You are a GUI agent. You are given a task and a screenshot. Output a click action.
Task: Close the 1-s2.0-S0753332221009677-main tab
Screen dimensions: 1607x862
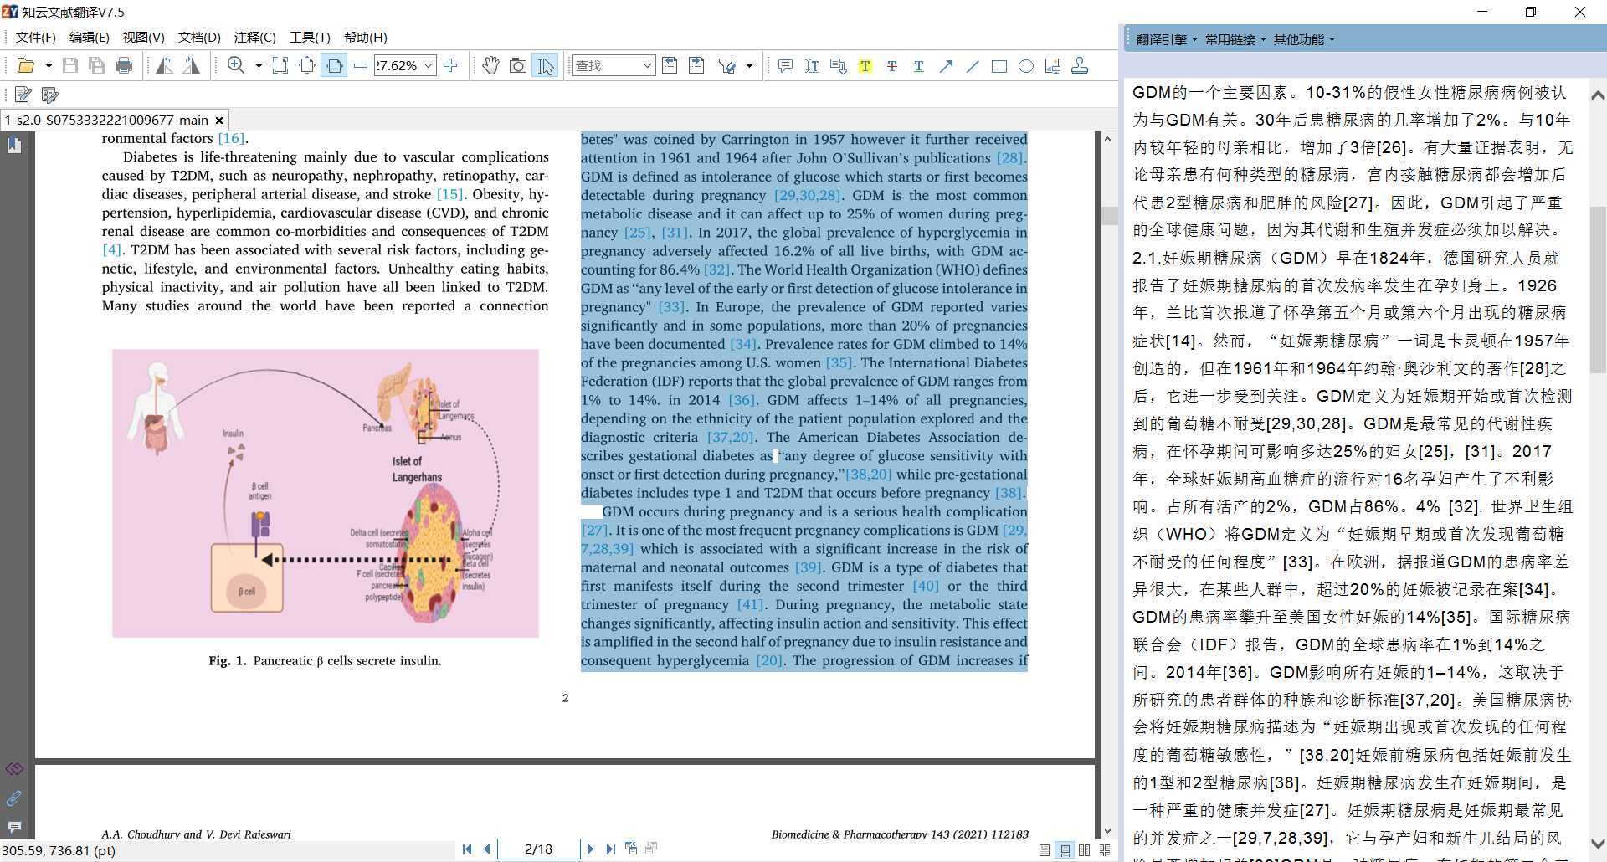219,121
